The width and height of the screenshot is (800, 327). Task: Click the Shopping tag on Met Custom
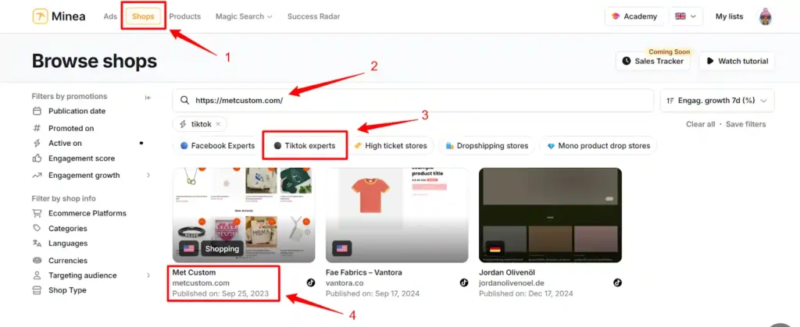[222, 249]
